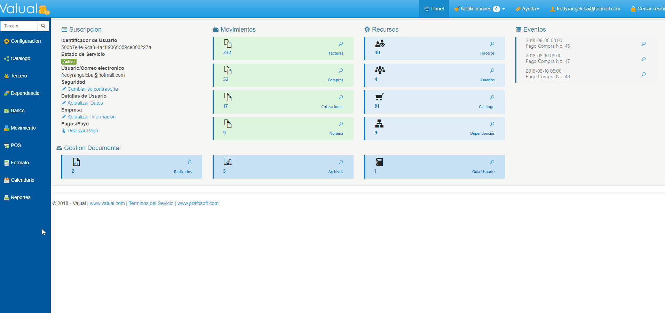Click the Guia Usuario notebook icon
Image resolution: width=665 pixels, height=313 pixels.
[x=379, y=162]
